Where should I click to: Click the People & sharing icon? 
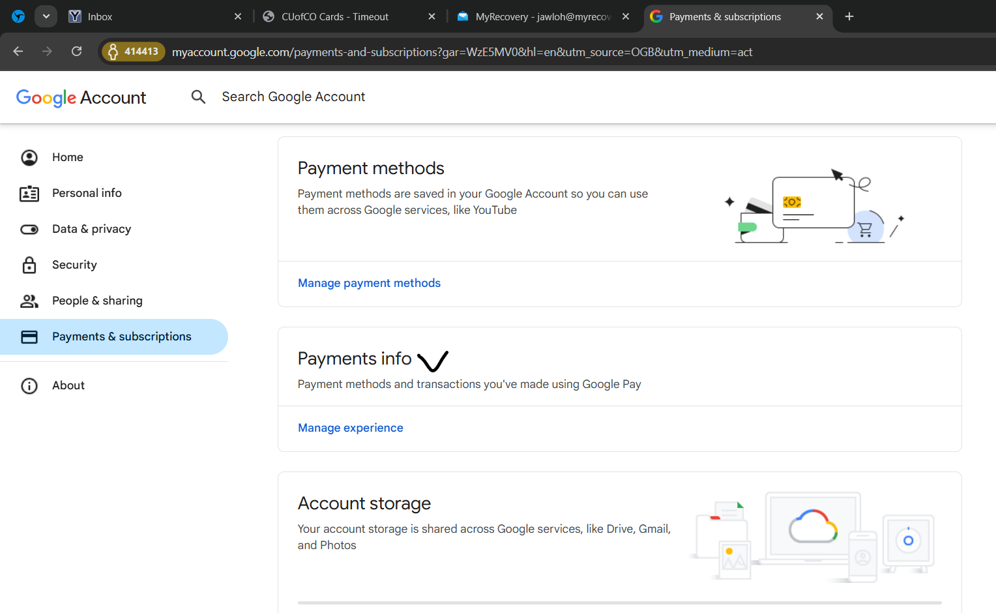(29, 301)
